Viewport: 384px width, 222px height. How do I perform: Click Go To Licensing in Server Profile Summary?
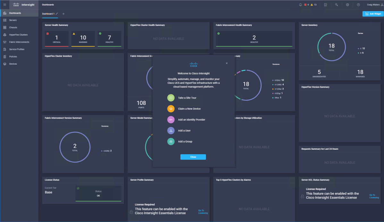coord(203,211)
